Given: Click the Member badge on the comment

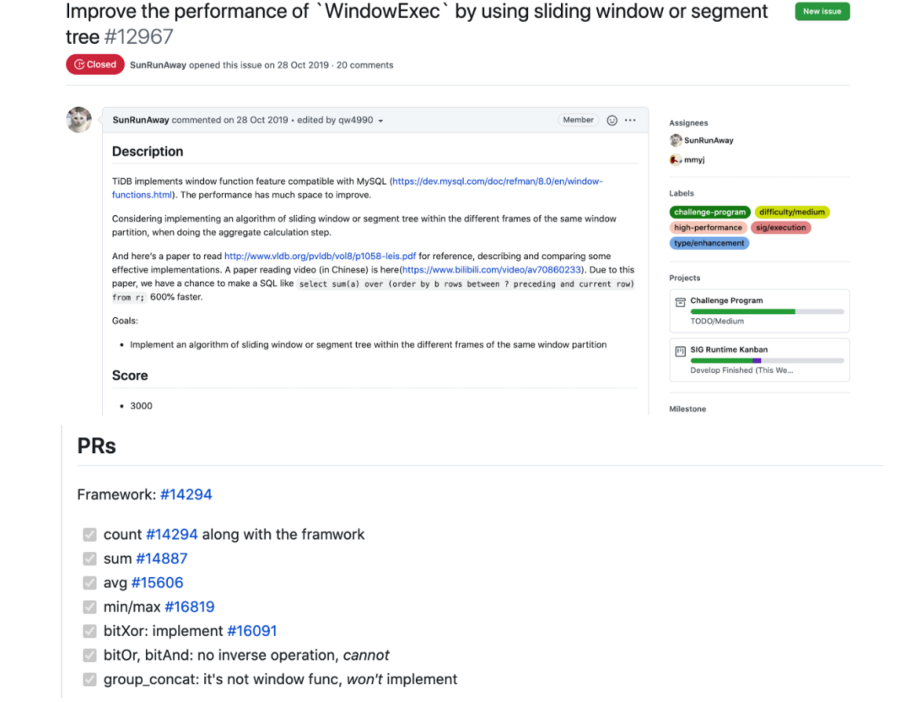Looking at the screenshot, I should coord(578,120).
